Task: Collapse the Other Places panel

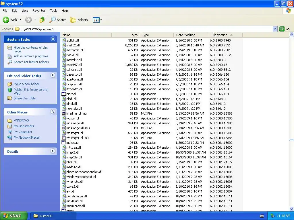Action: pyautogui.click(x=53, y=112)
